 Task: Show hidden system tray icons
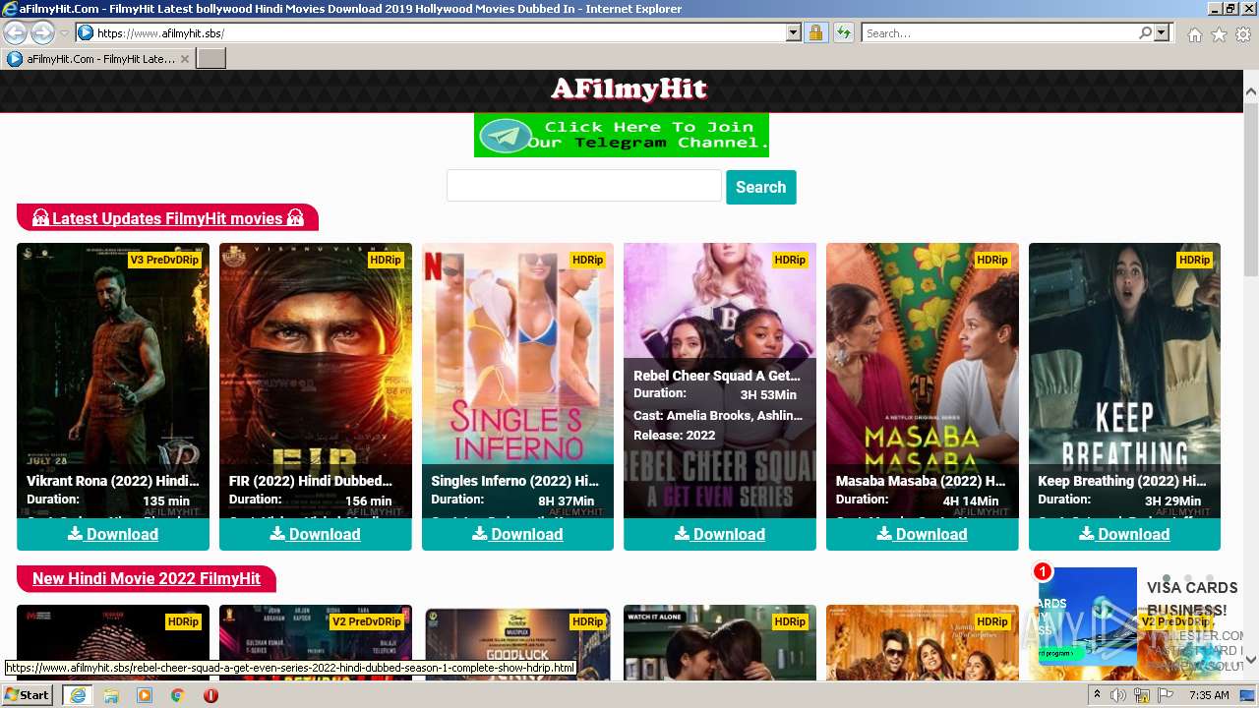1097,695
